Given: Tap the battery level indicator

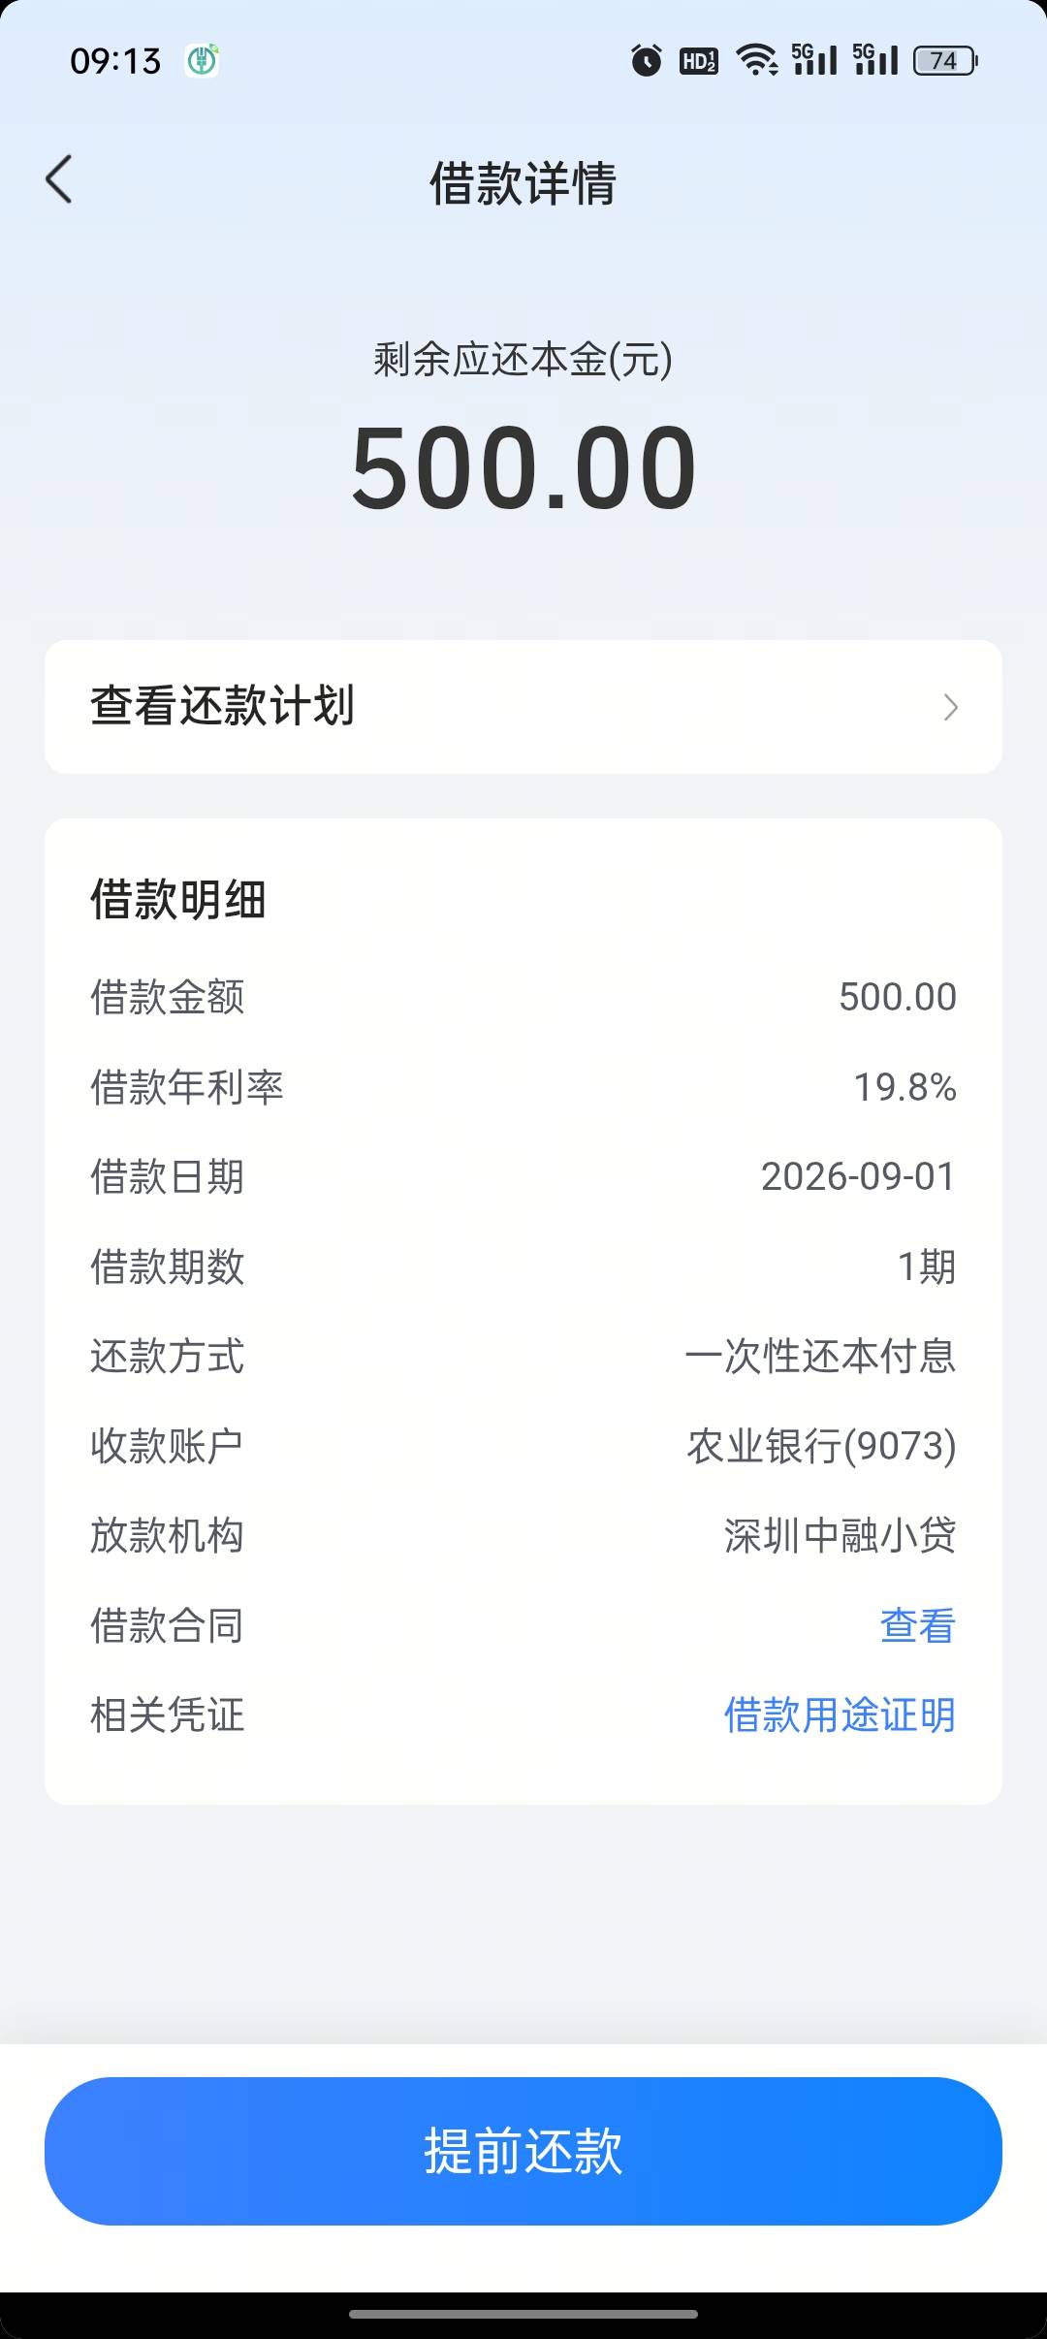Looking at the screenshot, I should 945,61.
